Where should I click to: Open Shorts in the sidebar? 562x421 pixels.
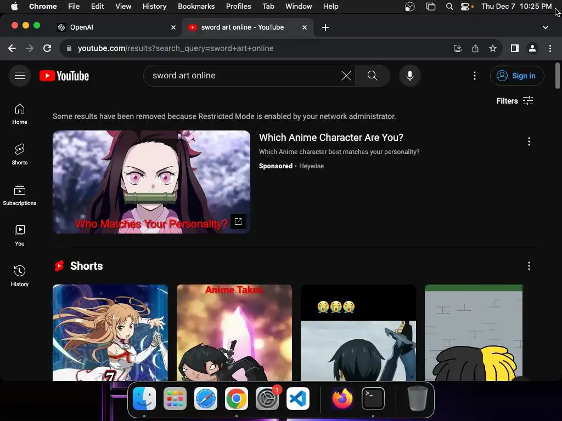(x=20, y=155)
